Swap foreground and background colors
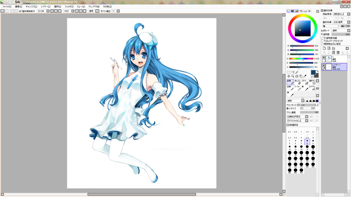The height and width of the screenshot is (197, 351). pos(317,71)
